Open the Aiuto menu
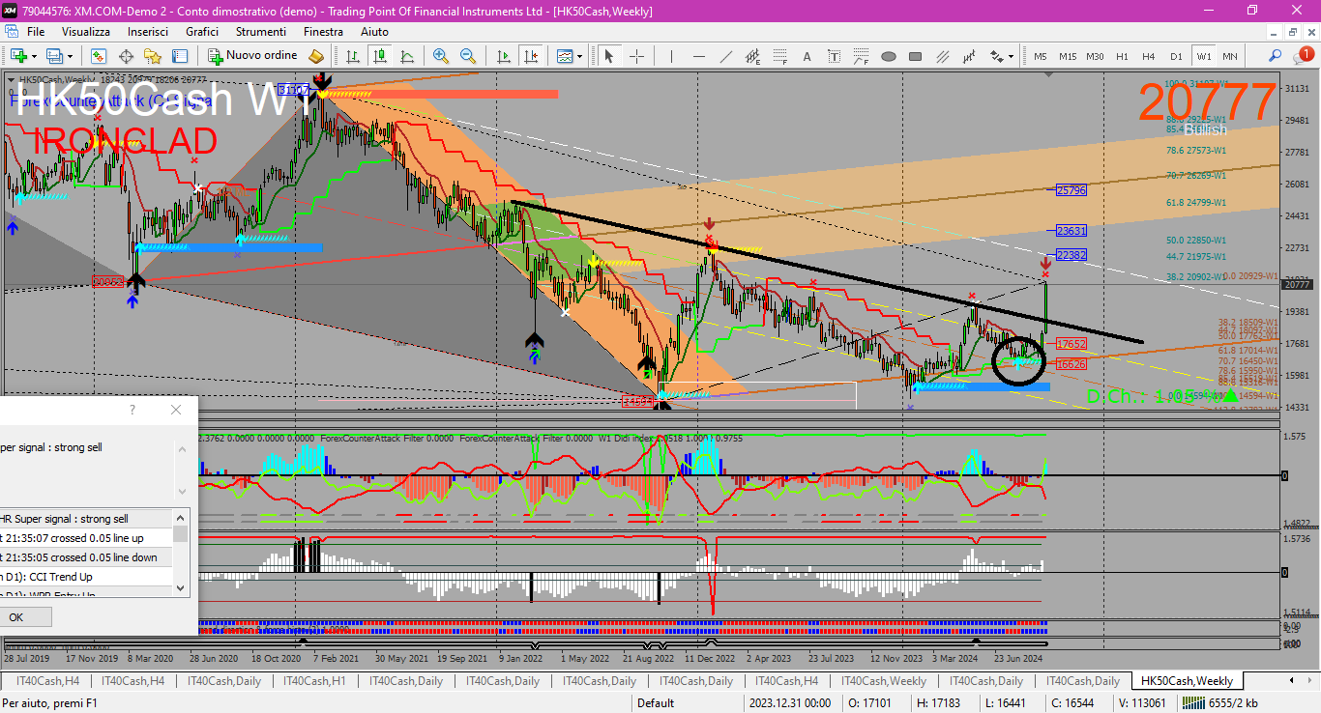 tap(374, 32)
